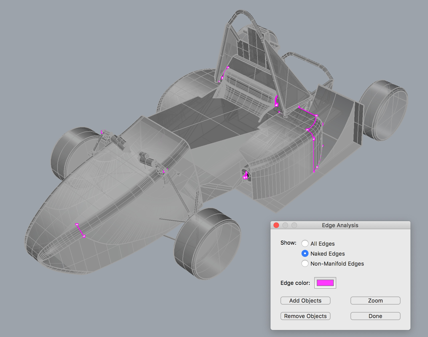Select the All Edges radio button
This screenshot has width=428, height=337.
pyautogui.click(x=305, y=243)
